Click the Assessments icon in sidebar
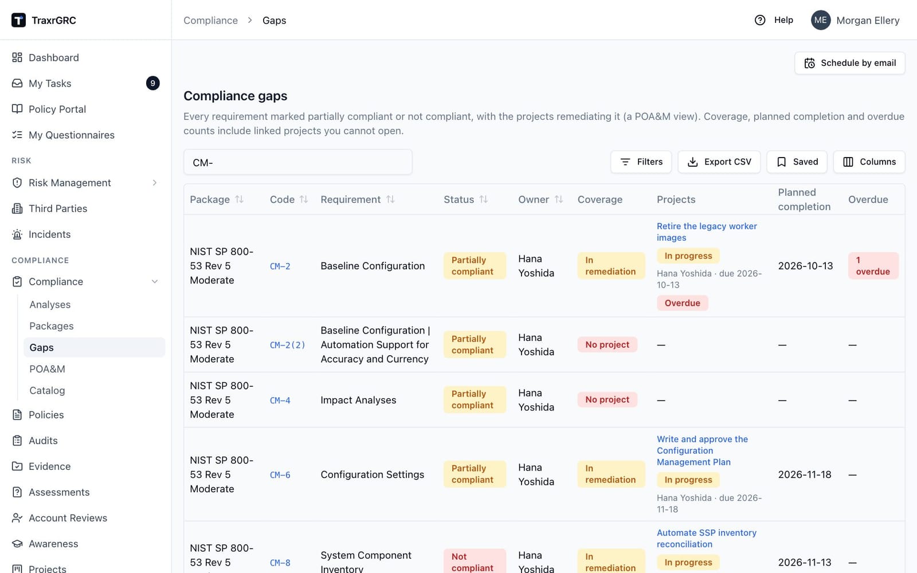The image size is (917, 573). [x=17, y=492]
